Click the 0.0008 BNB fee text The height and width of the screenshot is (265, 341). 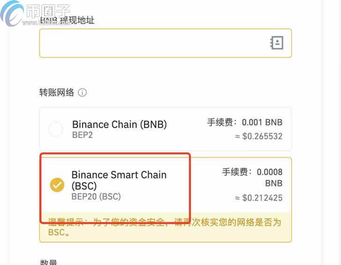[x=269, y=177]
